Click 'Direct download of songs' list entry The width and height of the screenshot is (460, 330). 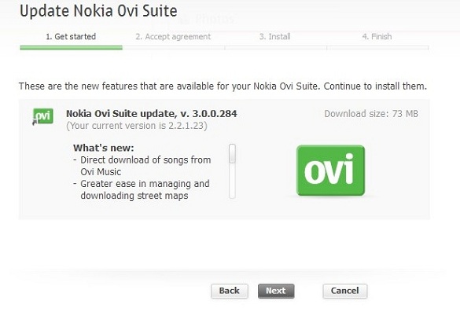click(142, 166)
